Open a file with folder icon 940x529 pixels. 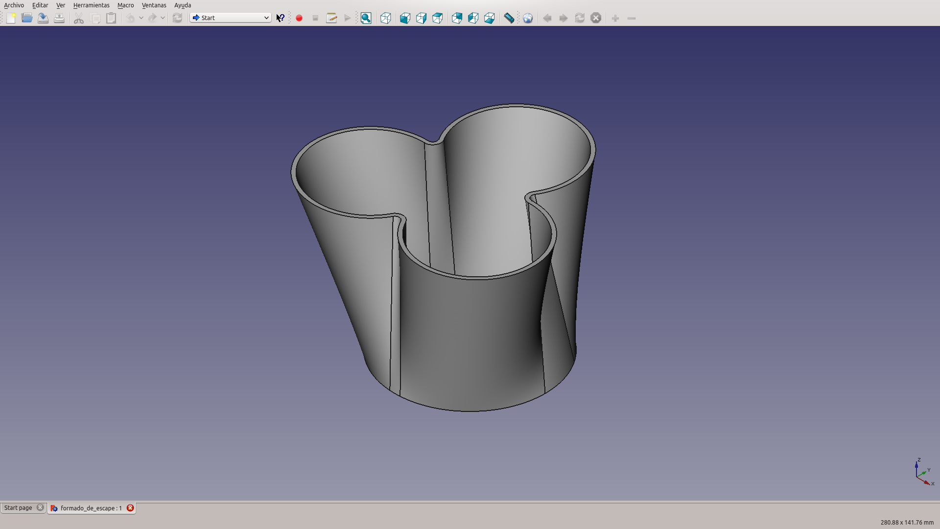[27, 18]
